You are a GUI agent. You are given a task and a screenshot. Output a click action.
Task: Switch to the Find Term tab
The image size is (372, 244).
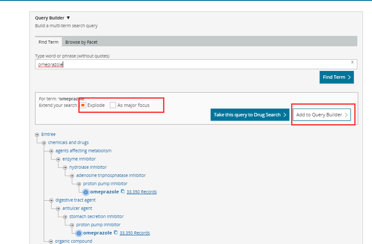(48, 42)
